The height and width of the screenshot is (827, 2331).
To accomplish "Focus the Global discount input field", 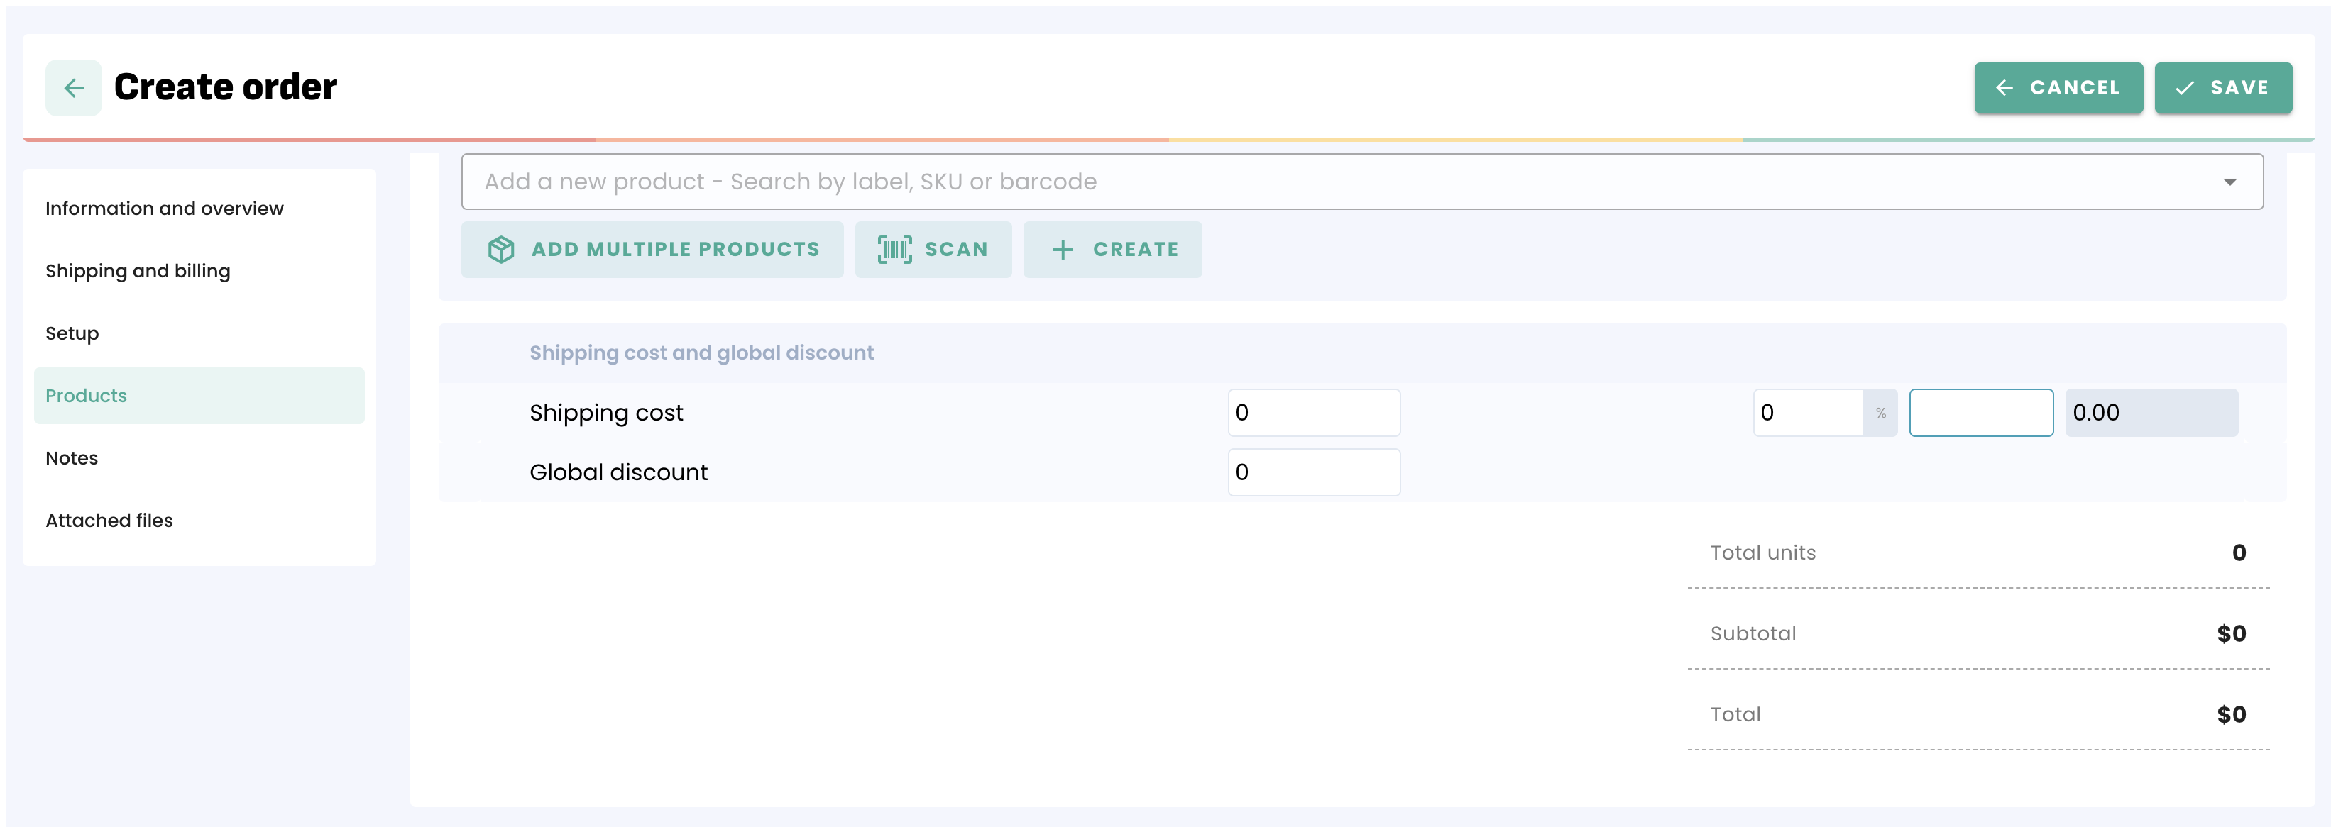I will (1313, 472).
